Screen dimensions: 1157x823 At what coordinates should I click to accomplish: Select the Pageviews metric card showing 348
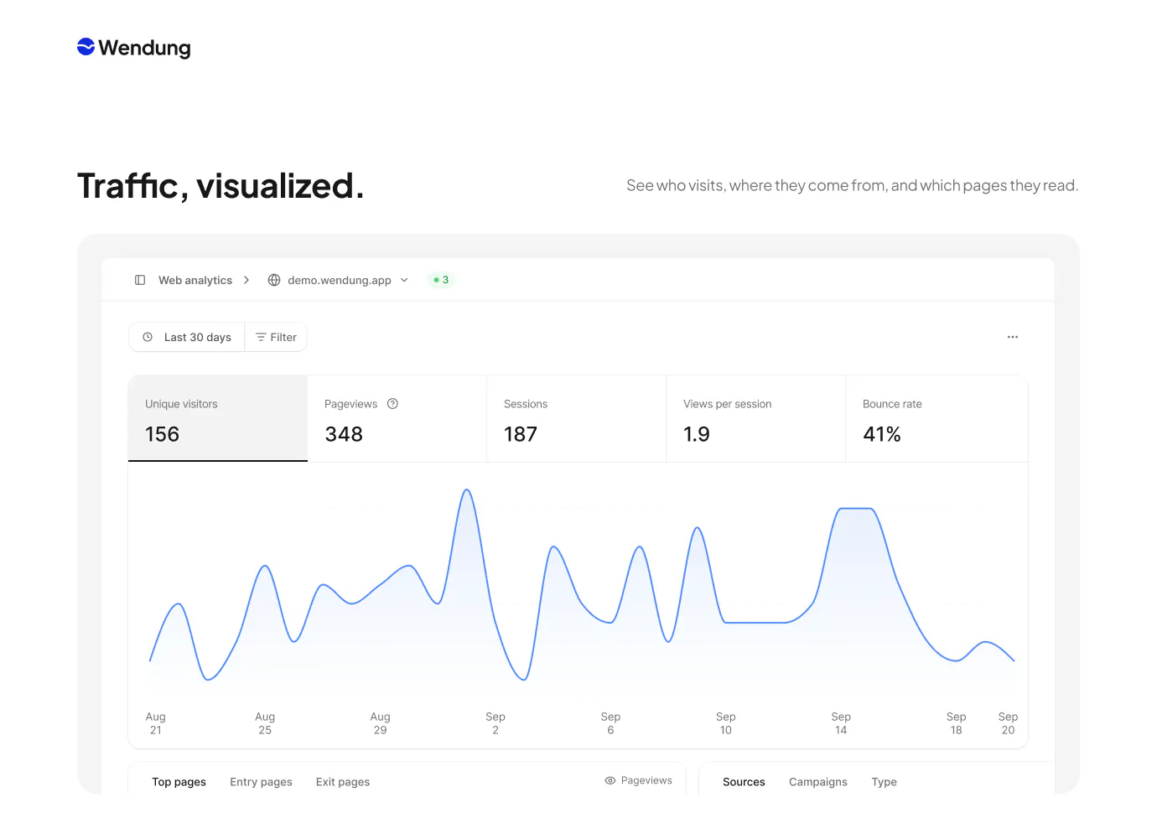click(397, 418)
